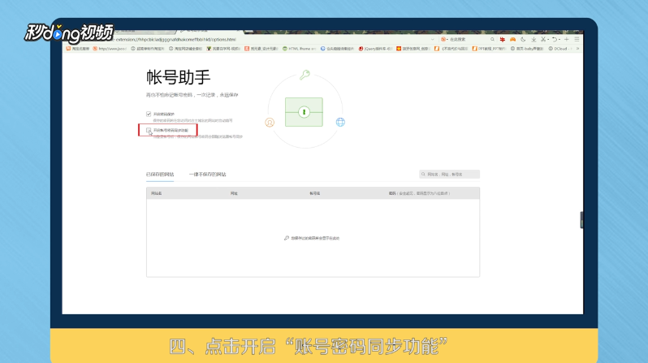Click the green safe lock illustration

[x=304, y=112]
